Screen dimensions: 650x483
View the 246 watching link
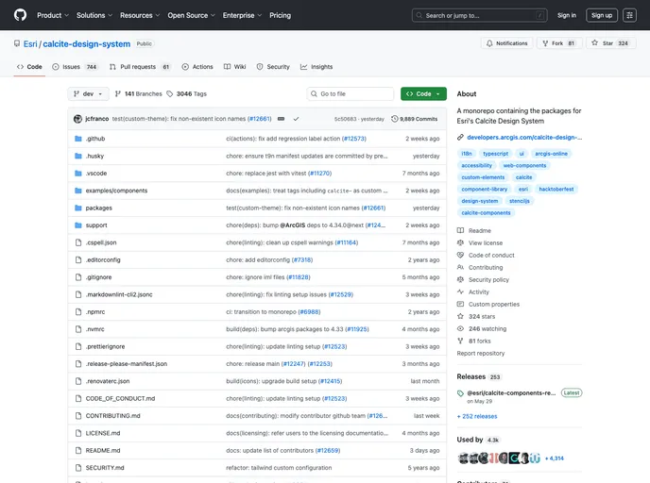[482, 328]
